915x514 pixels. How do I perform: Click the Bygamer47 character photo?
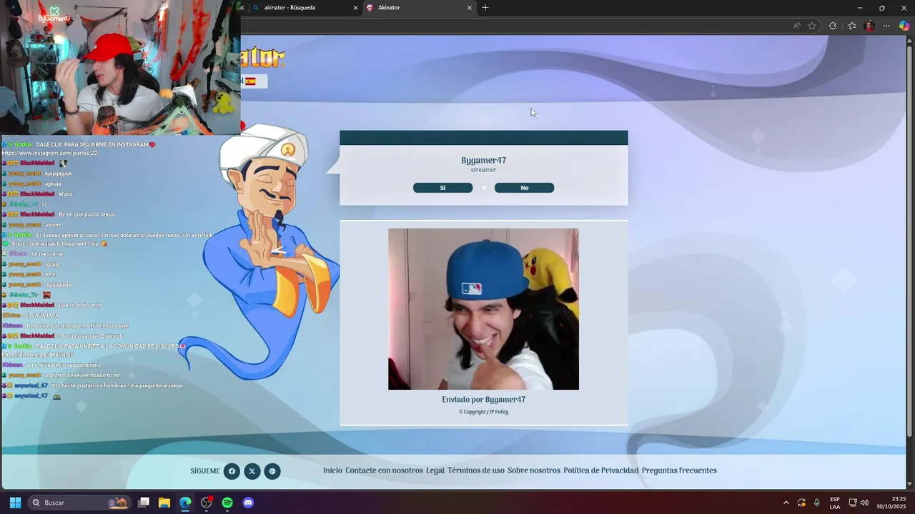483,309
